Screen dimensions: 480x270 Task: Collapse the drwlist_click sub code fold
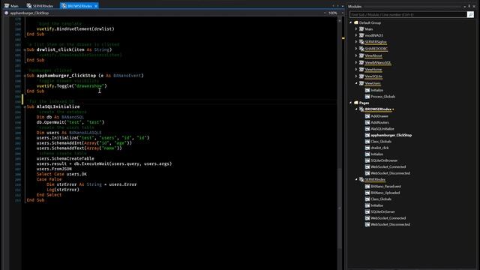pos(25,49)
